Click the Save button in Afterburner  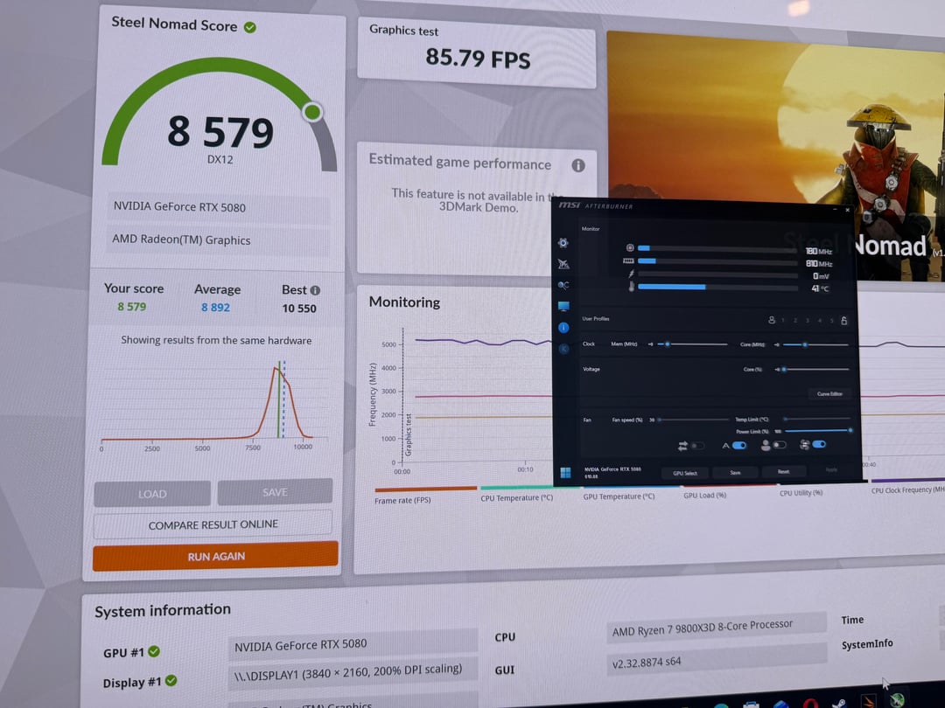(x=735, y=473)
